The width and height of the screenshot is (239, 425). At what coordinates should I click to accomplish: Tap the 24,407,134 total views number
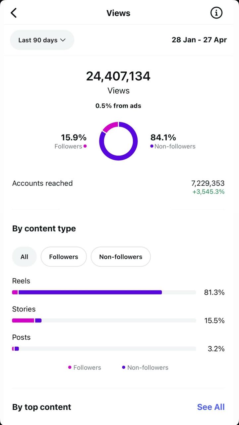pos(118,76)
